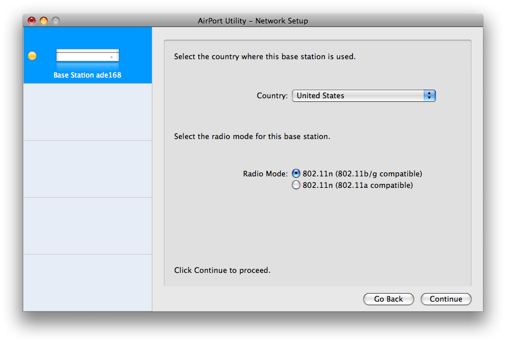This screenshot has width=506, height=343.
Task: Select the "Base Station ade168" name label
Action: (87, 75)
